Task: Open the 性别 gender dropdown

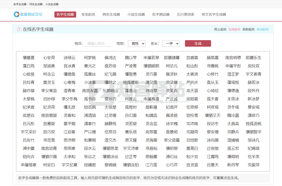Action: click(137, 44)
